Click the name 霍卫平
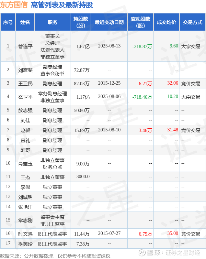 tap(25, 97)
